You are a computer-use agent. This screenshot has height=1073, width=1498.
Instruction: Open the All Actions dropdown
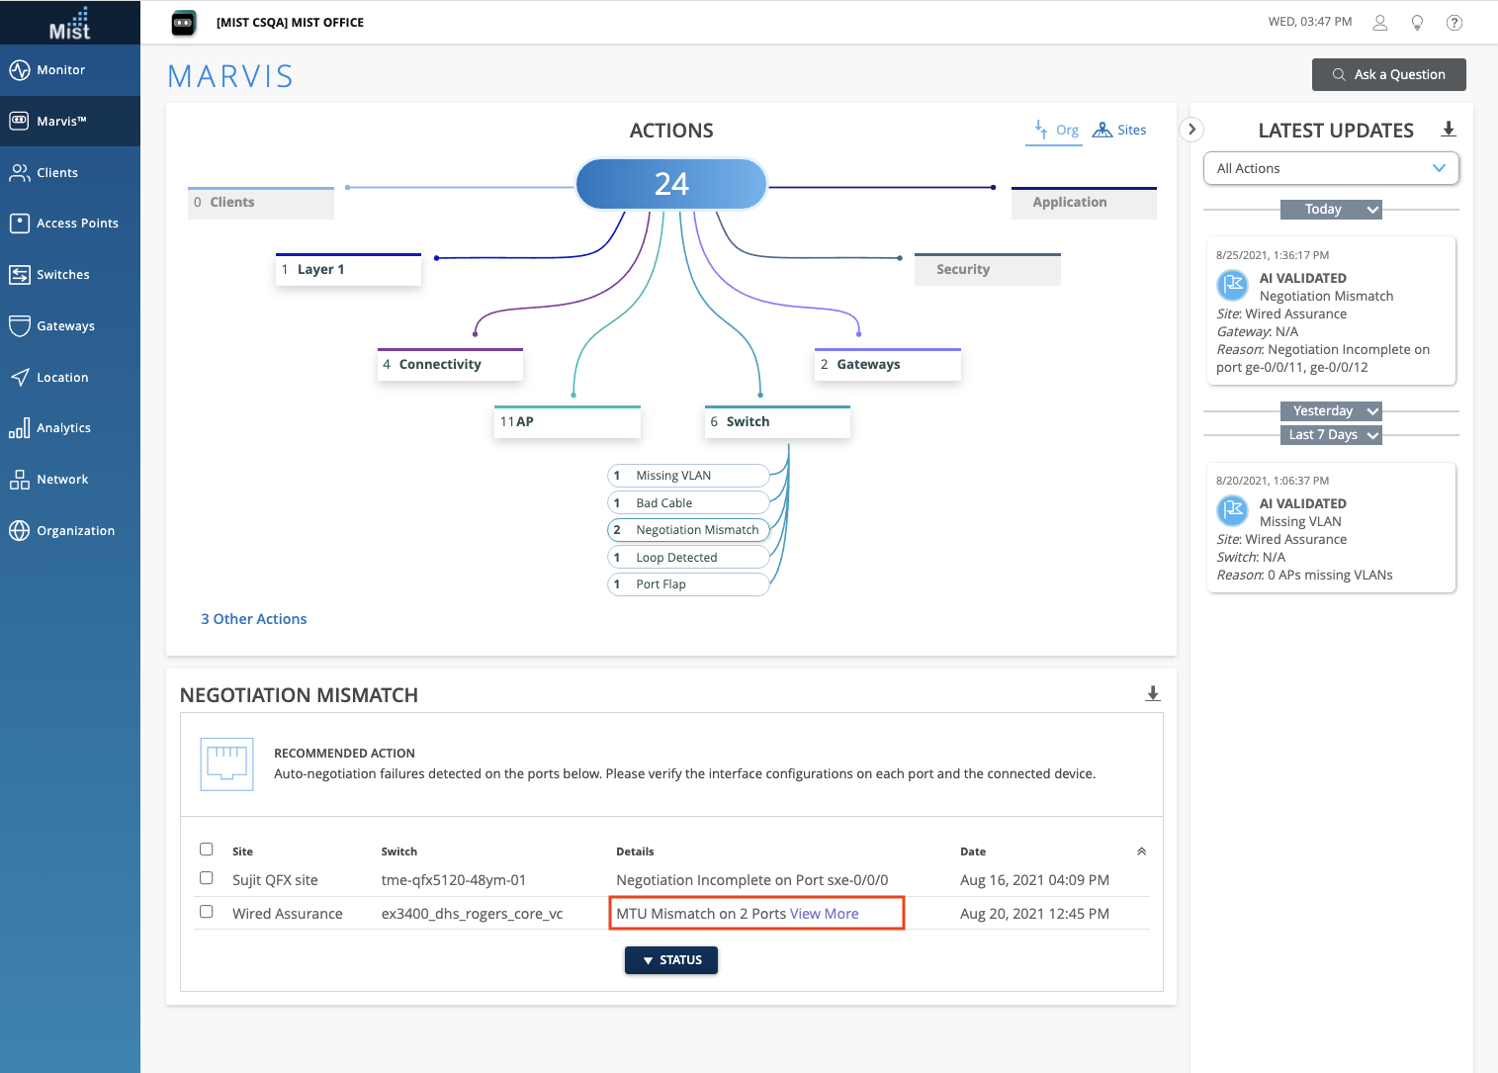tap(1331, 168)
